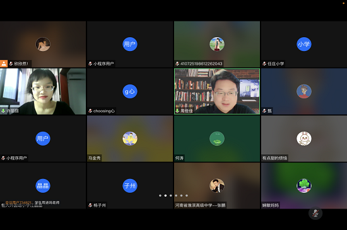Click the muted mic icon next to choosing心
Image resolution: width=347 pixels, height=230 pixels.
point(90,111)
